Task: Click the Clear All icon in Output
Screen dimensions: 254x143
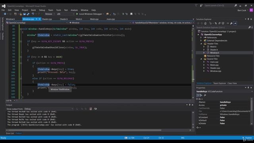Action: pyautogui.click(x=90, y=109)
